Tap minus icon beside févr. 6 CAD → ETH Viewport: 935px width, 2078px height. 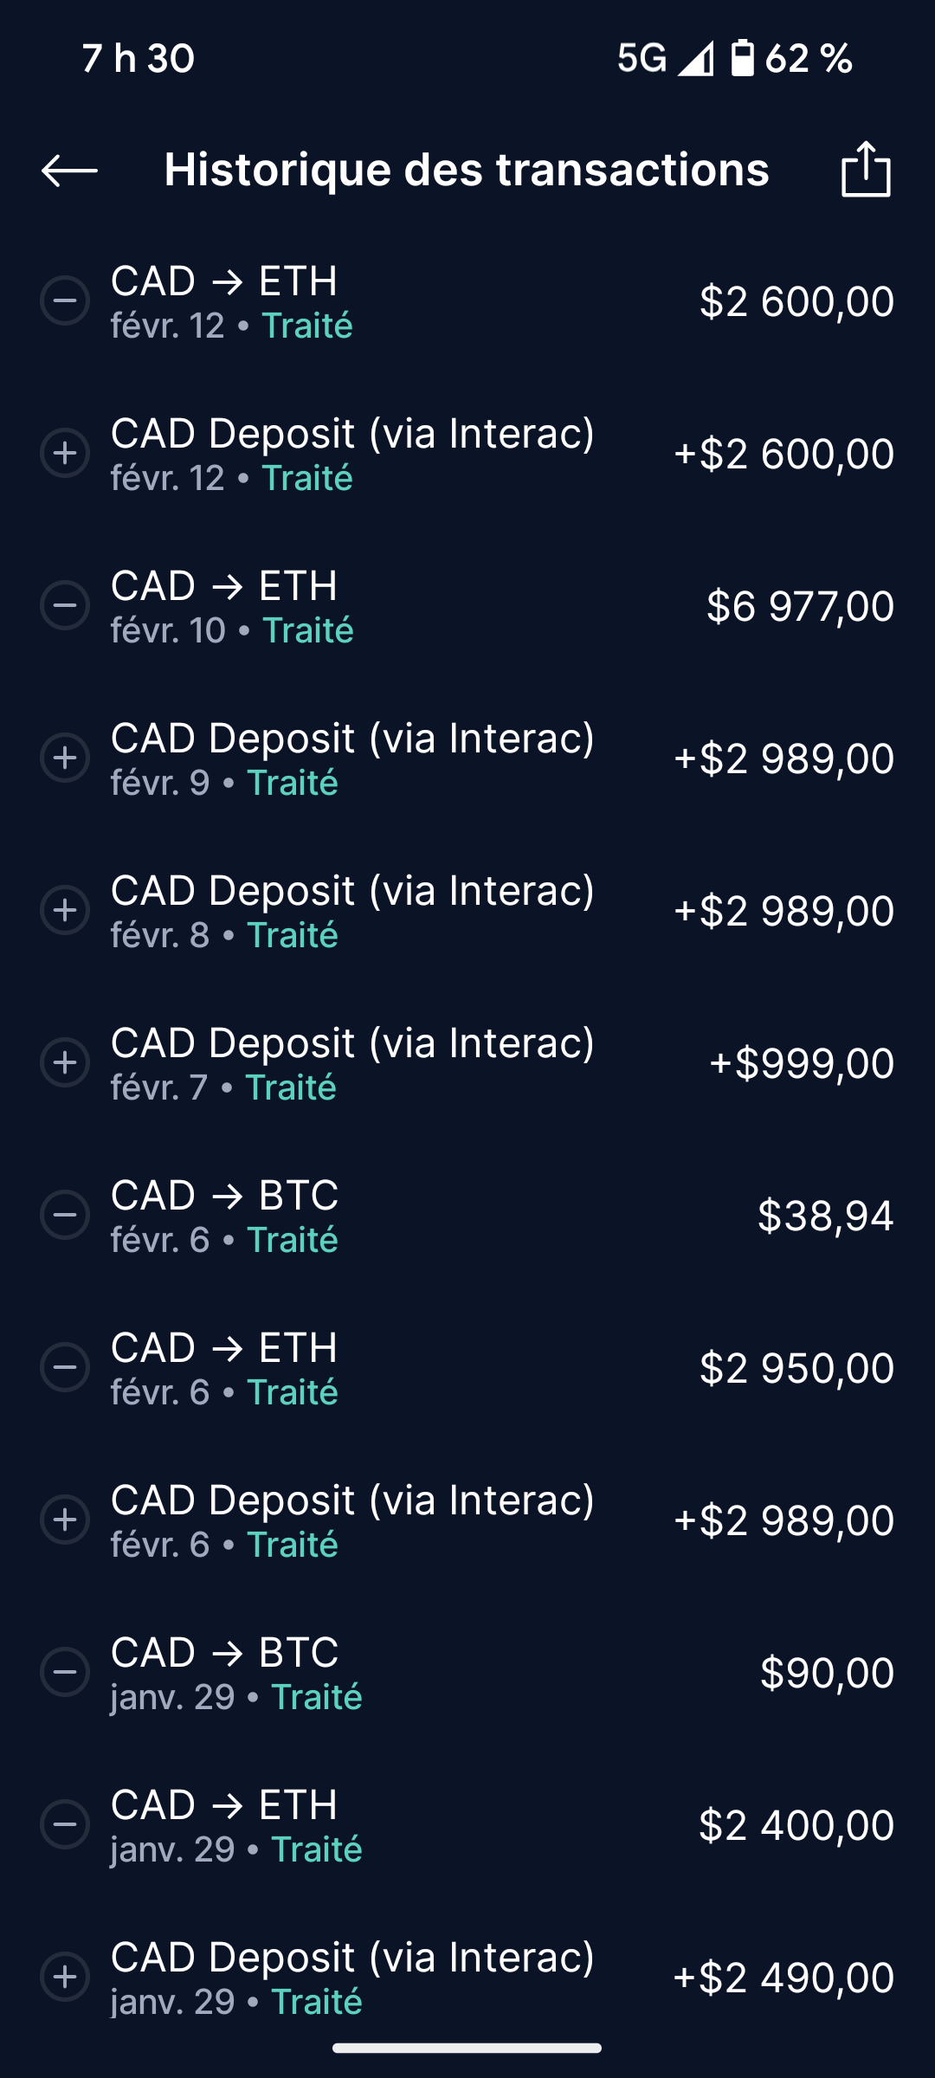pyautogui.click(x=65, y=1368)
